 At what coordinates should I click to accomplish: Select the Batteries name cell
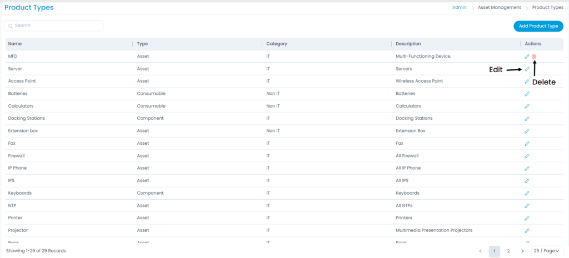(18, 93)
